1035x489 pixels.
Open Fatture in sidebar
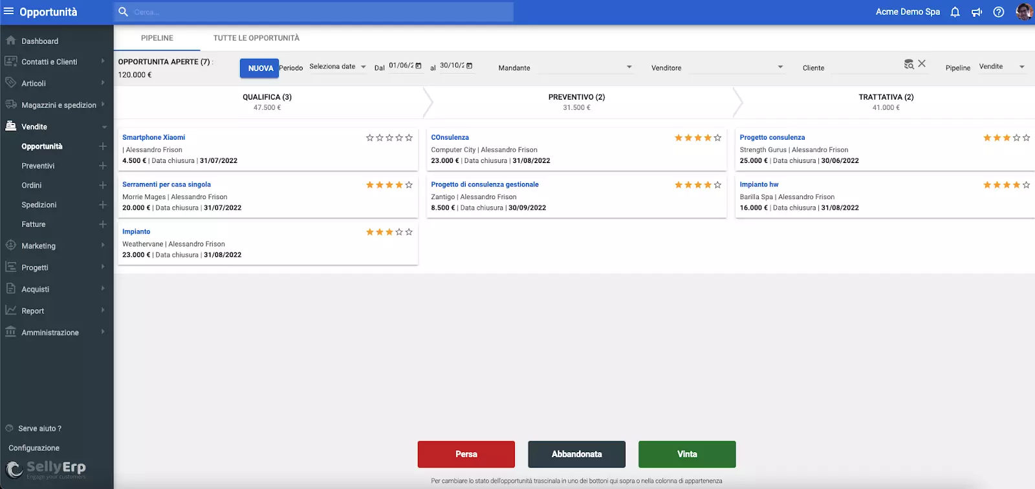tap(34, 224)
